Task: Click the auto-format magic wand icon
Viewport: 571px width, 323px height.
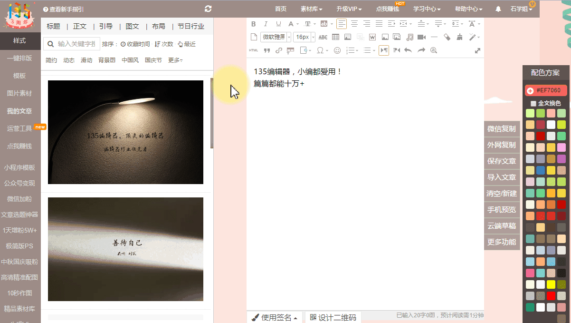Action: [x=473, y=37]
